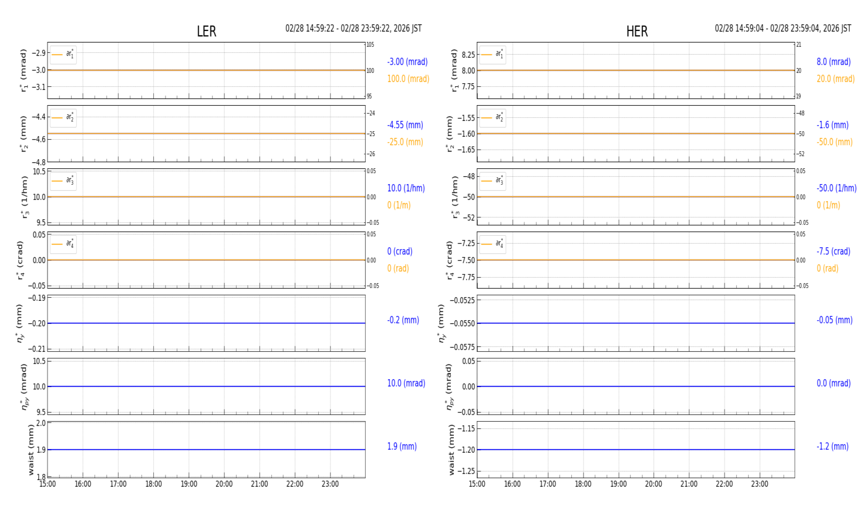Viewport: 859px width, 525px height.
Task: Select LER time range 14:59:22 - 23:59:22 text
Action: coord(353,29)
